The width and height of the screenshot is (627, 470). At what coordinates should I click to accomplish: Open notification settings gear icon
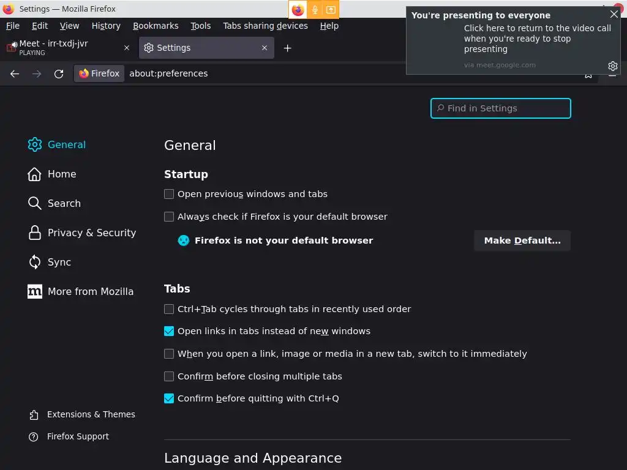[x=612, y=66]
